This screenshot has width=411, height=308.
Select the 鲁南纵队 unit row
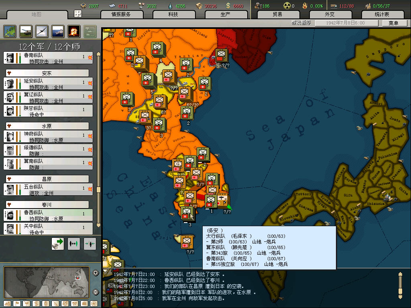tap(48, 58)
